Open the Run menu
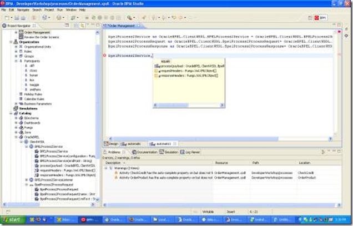The height and width of the screenshot is (226, 353). 59,10
